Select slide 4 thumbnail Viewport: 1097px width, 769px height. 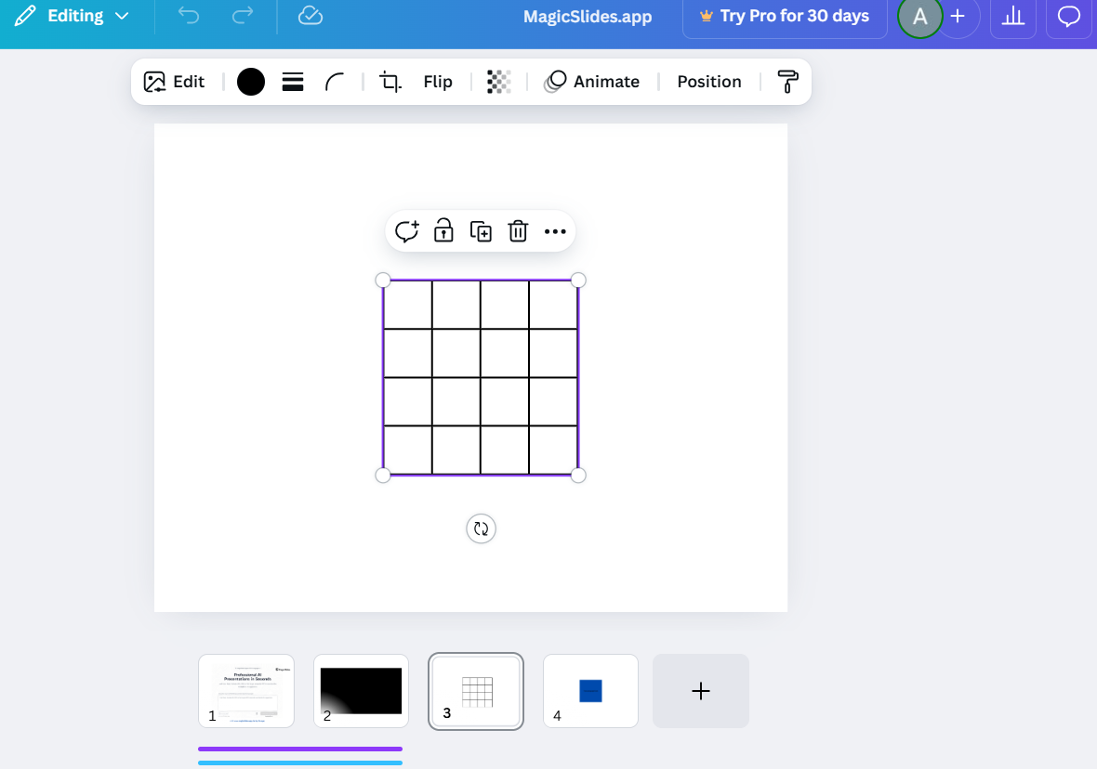[x=590, y=691]
